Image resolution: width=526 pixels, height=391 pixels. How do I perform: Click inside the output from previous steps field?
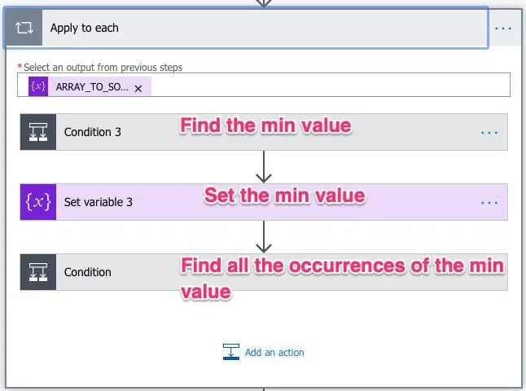(x=326, y=86)
